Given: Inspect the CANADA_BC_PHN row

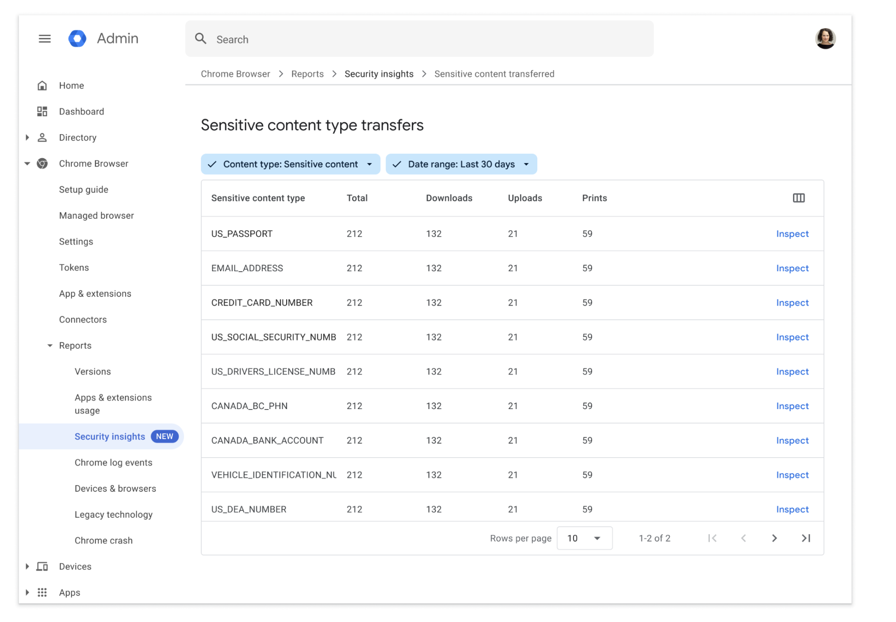Looking at the screenshot, I should 792,406.
